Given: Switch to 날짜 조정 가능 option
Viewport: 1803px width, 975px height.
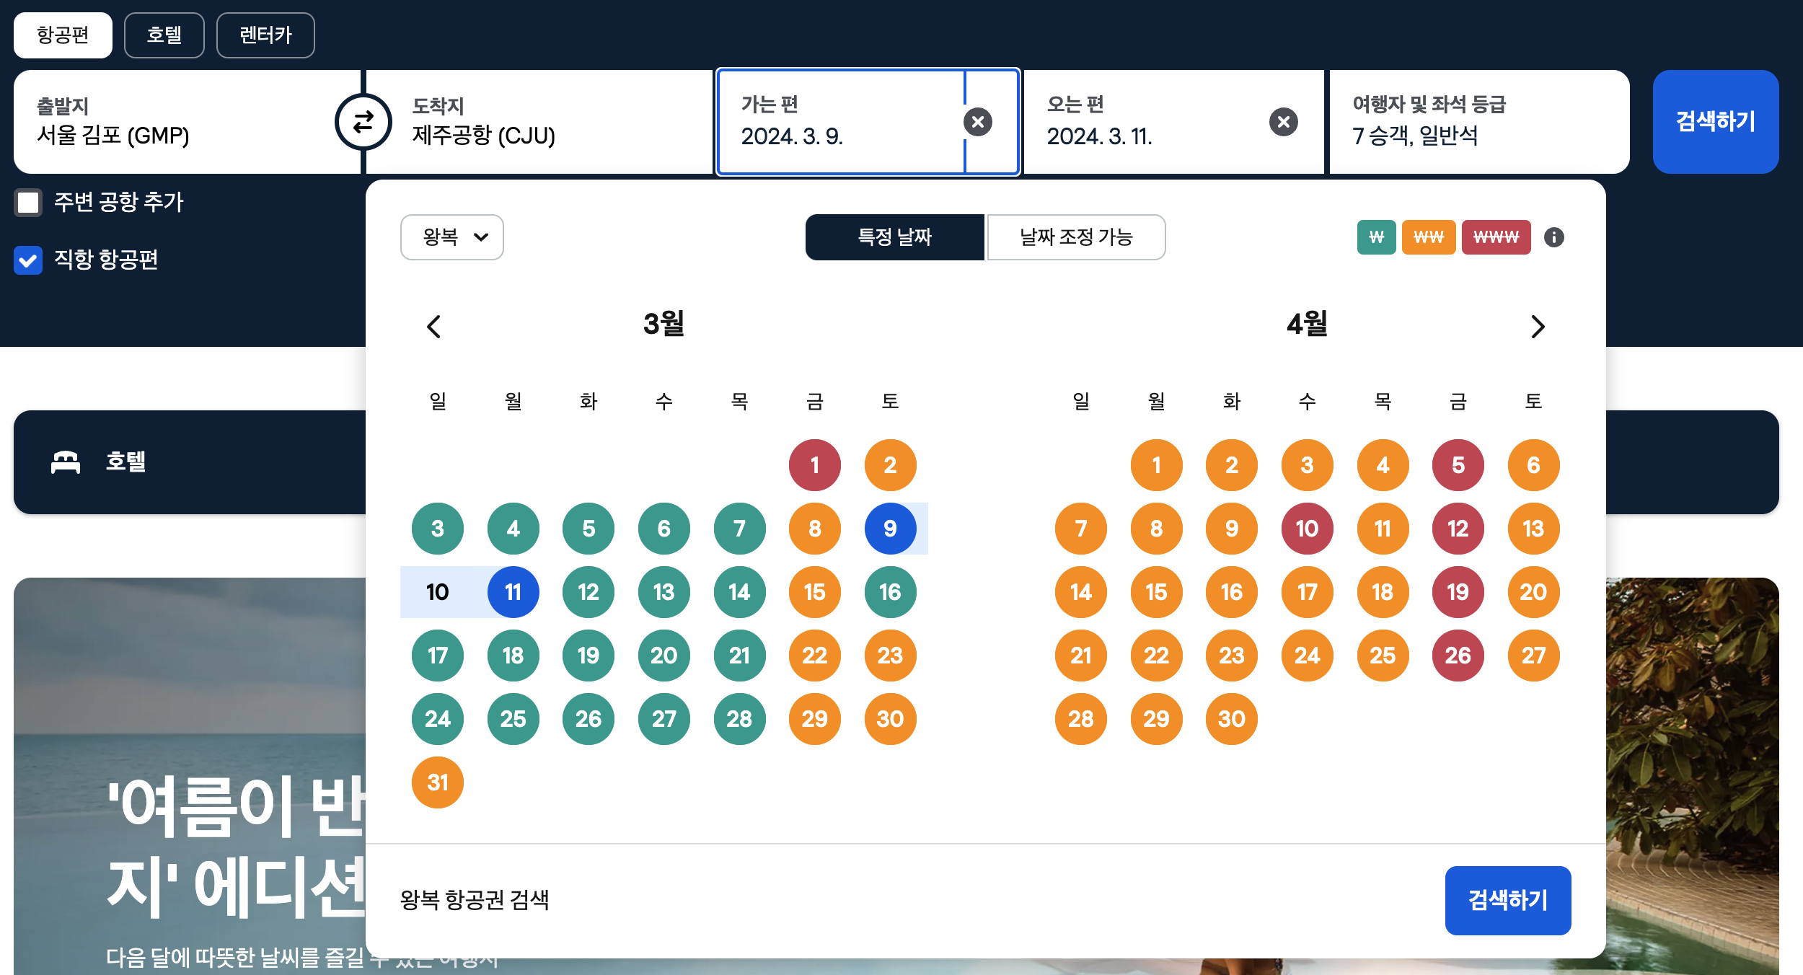Looking at the screenshot, I should 1075,237.
